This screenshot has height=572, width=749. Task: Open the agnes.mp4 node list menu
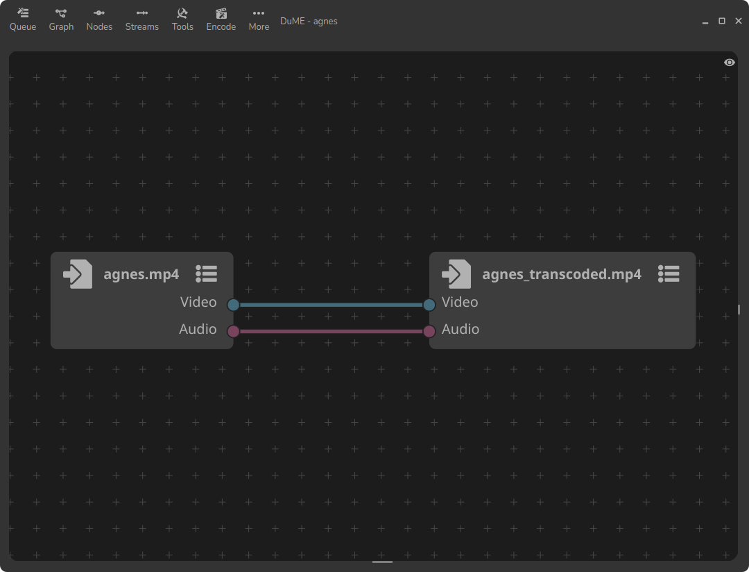pos(206,274)
